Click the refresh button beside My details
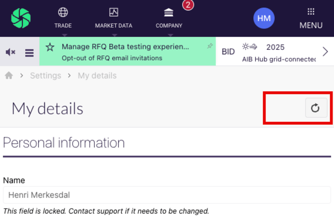Image resolution: width=334 pixels, height=223 pixels. pyautogui.click(x=316, y=108)
